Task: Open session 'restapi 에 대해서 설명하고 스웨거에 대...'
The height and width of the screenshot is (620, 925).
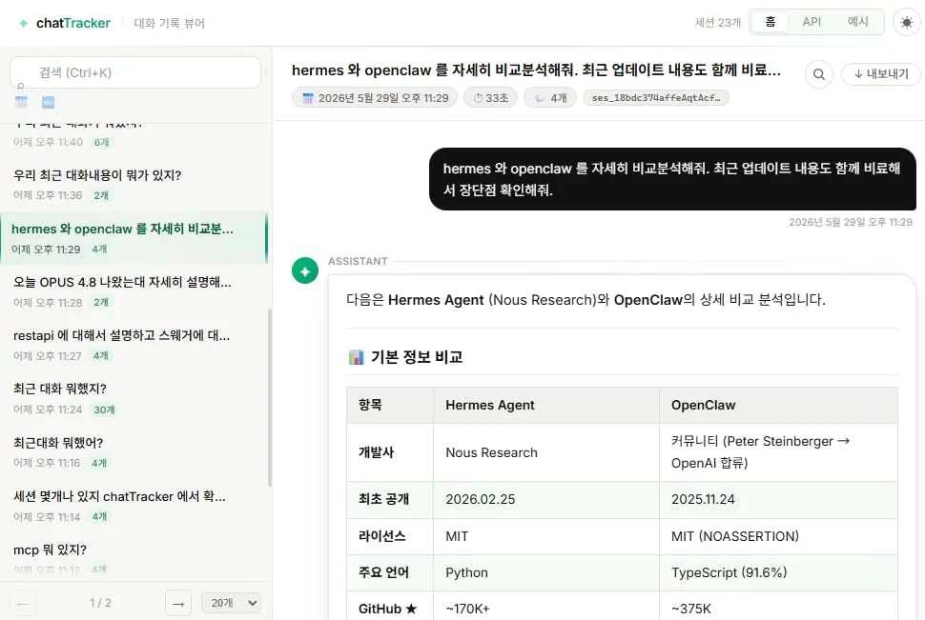Action: click(x=134, y=345)
